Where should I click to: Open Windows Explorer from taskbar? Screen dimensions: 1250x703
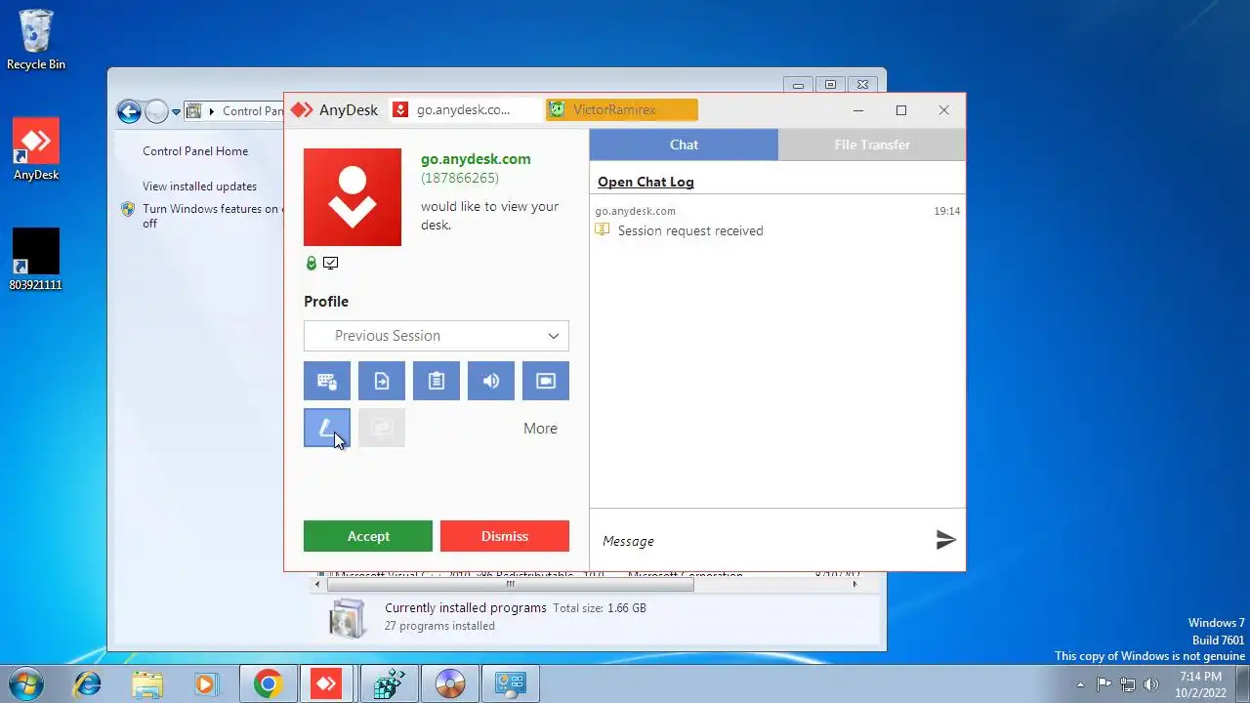(x=147, y=684)
